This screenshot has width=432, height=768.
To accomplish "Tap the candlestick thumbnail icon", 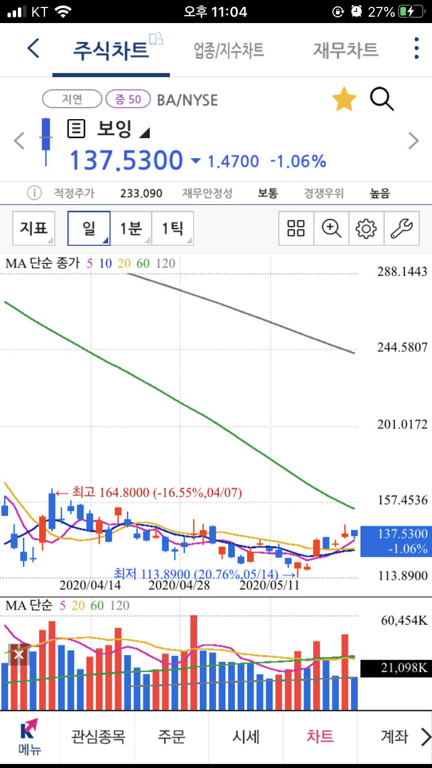I will coord(45,141).
